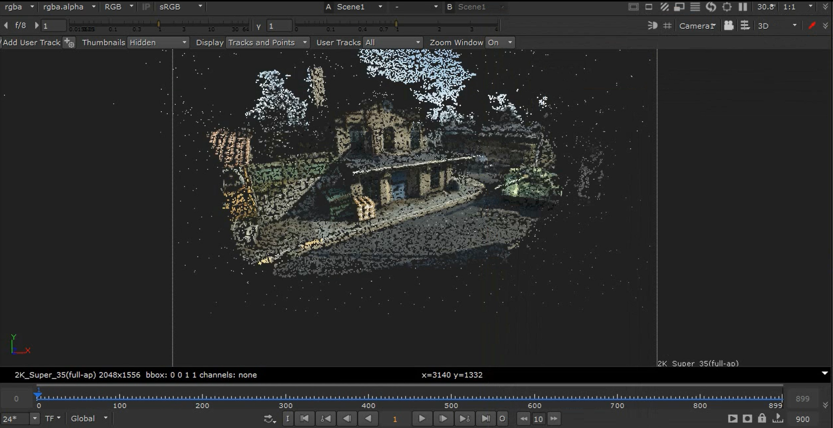Click the grid display icon
The height and width of the screenshot is (428, 833).
(x=668, y=26)
